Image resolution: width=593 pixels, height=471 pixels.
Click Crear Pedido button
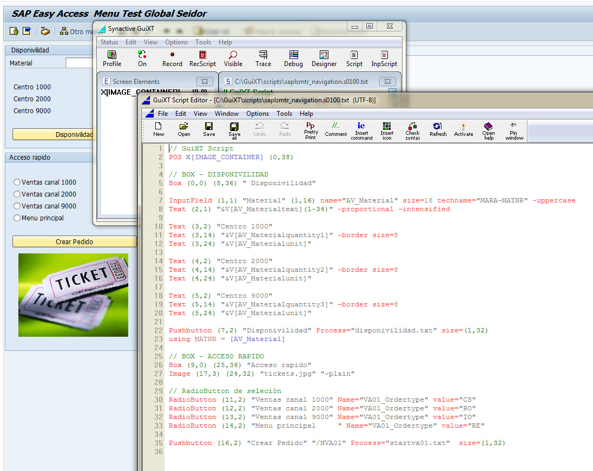coord(74,241)
